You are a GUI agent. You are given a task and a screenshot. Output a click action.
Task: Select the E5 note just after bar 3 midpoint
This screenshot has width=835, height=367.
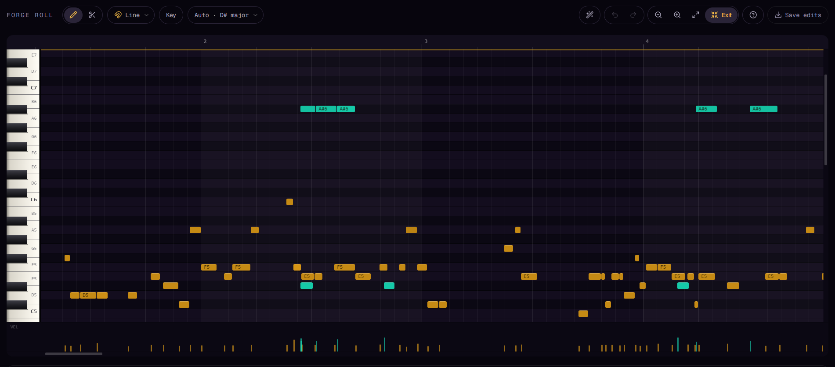529,276
